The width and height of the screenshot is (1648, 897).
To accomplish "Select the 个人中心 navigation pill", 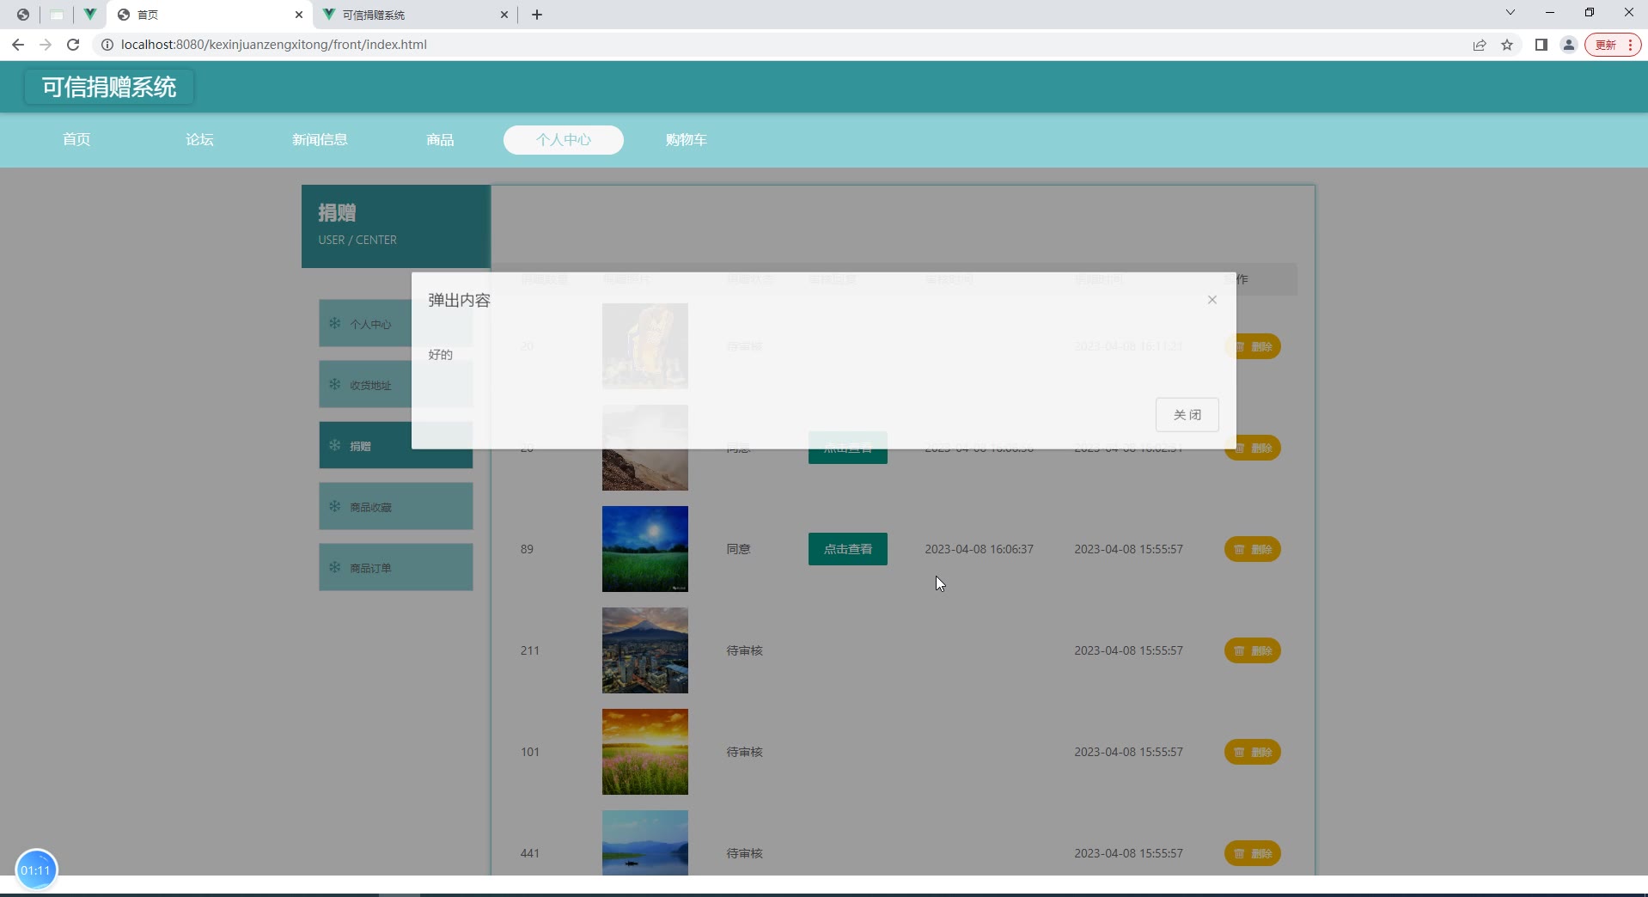I will pos(564,140).
